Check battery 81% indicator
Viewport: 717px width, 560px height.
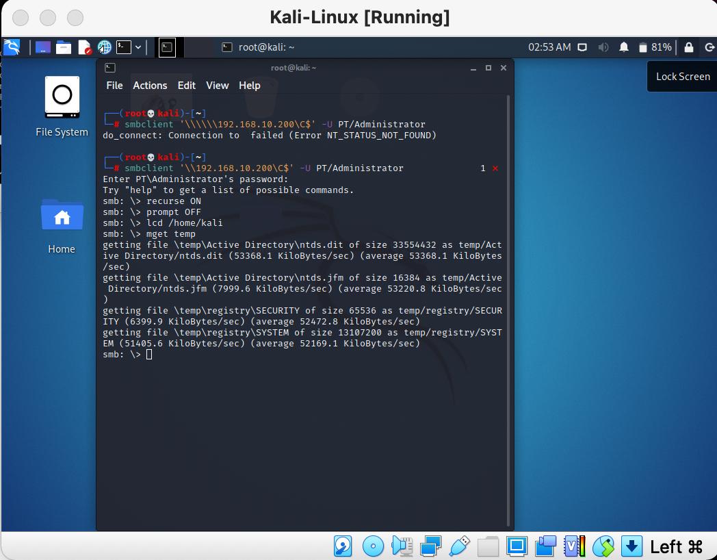tap(655, 47)
